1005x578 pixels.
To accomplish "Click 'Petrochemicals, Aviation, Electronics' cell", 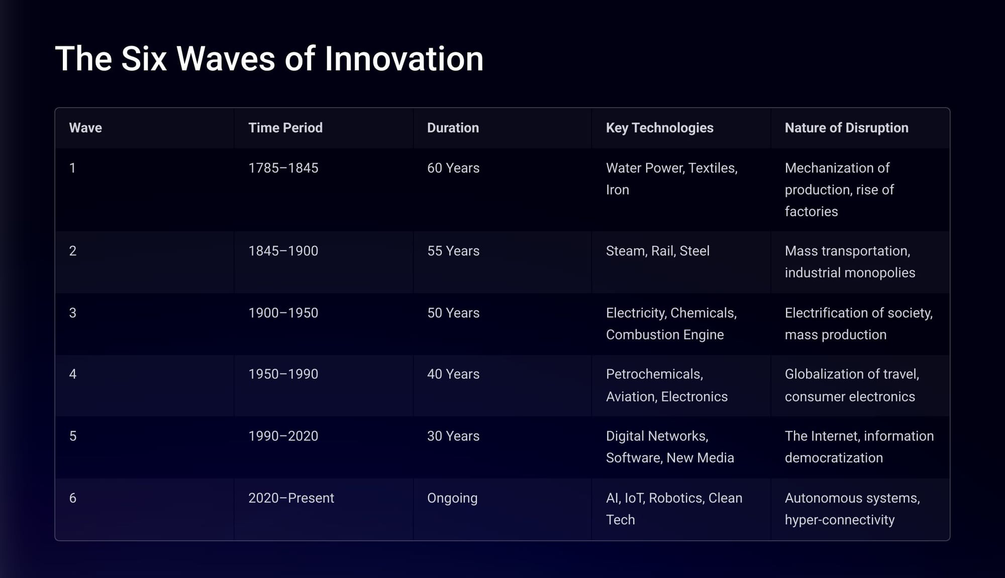I will [x=681, y=386].
